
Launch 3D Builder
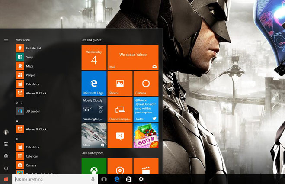pyautogui.click(x=28, y=111)
